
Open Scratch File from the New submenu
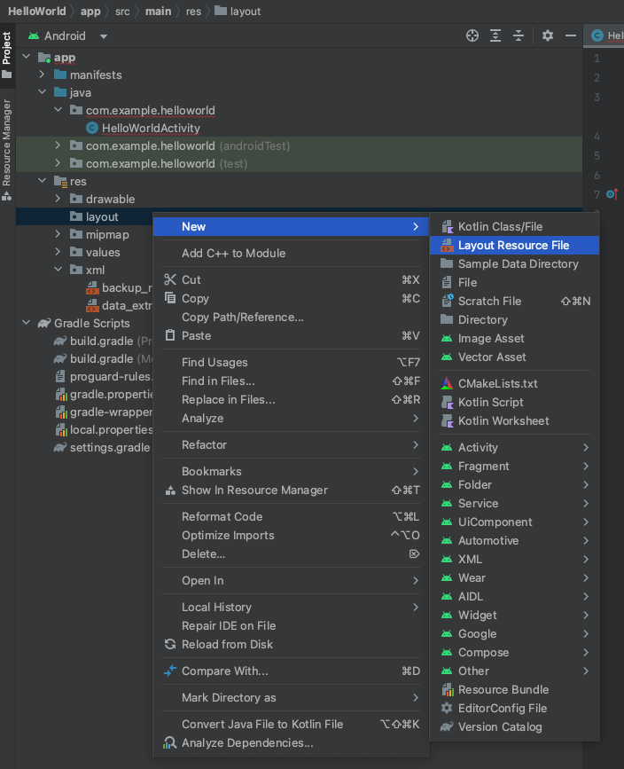pyautogui.click(x=489, y=301)
